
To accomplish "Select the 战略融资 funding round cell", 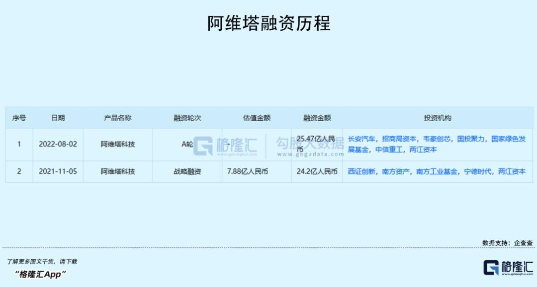I will 187,171.
